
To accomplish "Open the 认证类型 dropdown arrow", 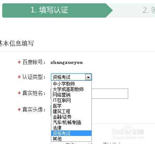I will (x=89, y=77).
